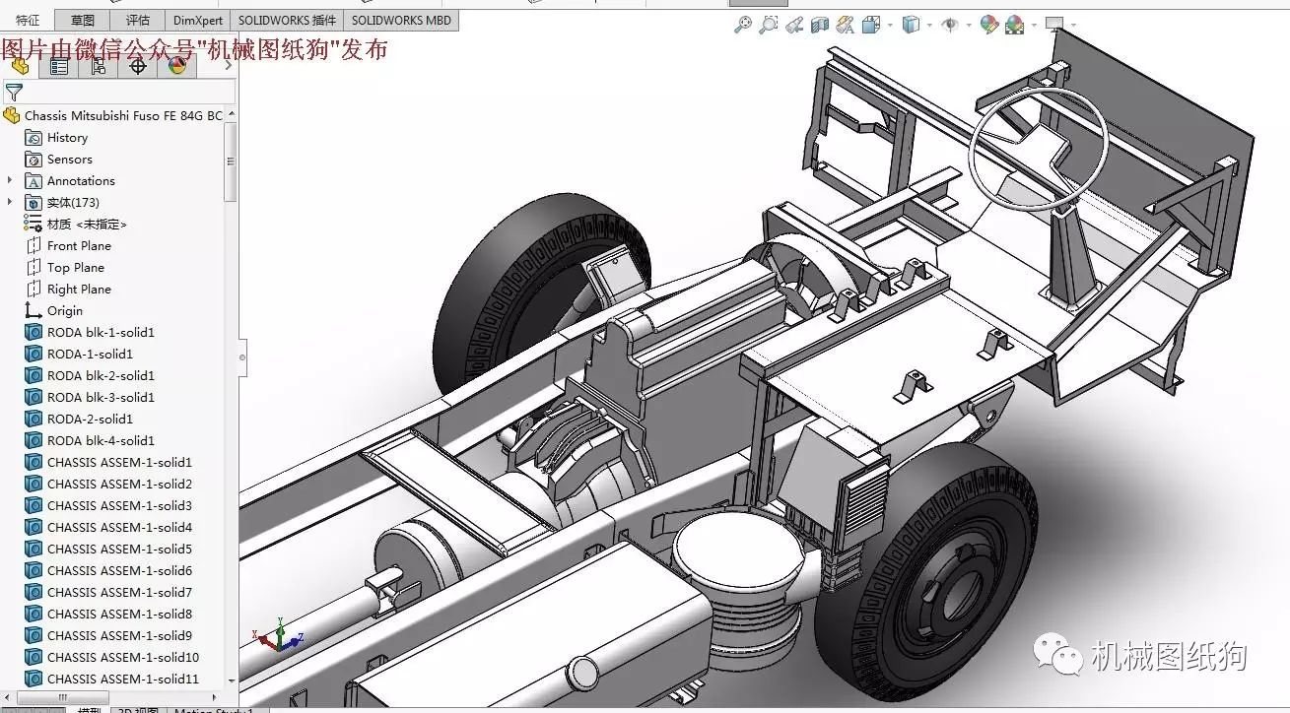This screenshot has height=713, width=1290.
Task: Click the RODA blk-3-solid1 feature icon
Action: click(34, 397)
